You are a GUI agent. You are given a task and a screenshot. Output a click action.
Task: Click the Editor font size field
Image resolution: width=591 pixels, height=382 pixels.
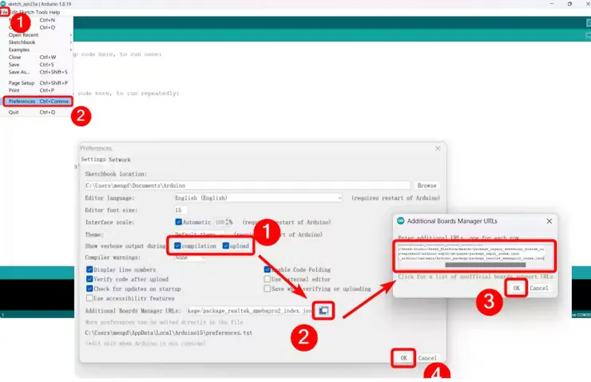tap(180, 210)
